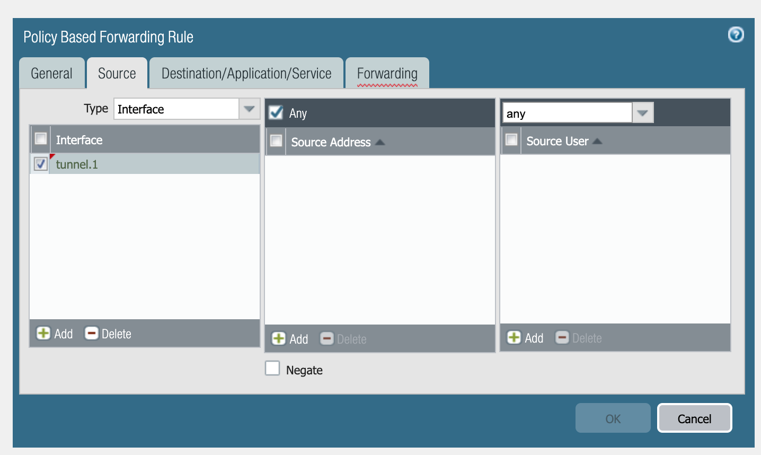This screenshot has width=761, height=455.
Task: Enable the Negate checkbox
Action: (272, 369)
